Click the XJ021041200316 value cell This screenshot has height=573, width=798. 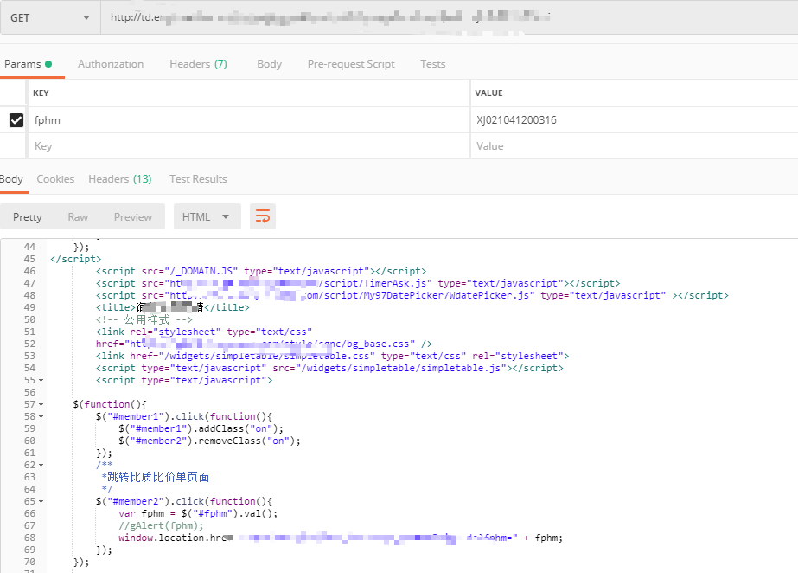point(634,120)
